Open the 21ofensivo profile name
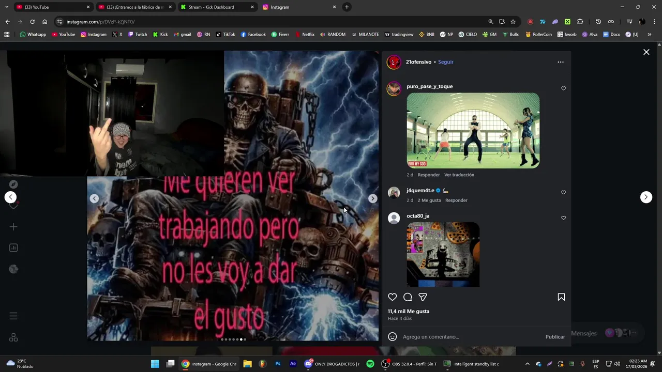Image resolution: width=662 pixels, height=372 pixels. click(x=418, y=62)
